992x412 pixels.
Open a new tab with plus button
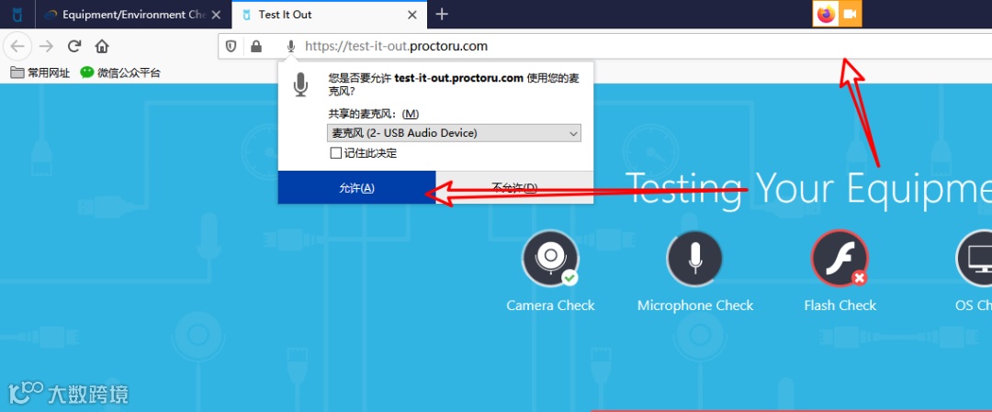pyautogui.click(x=442, y=14)
